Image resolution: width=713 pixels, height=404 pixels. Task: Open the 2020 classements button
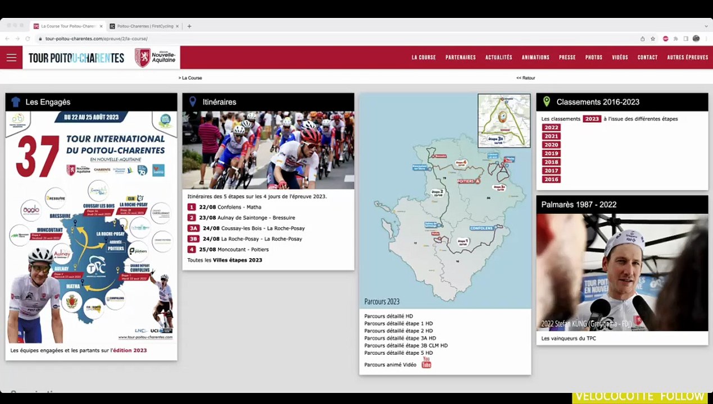(551, 145)
